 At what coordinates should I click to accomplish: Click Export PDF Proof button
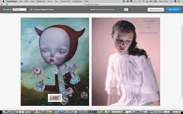(156, 10)
